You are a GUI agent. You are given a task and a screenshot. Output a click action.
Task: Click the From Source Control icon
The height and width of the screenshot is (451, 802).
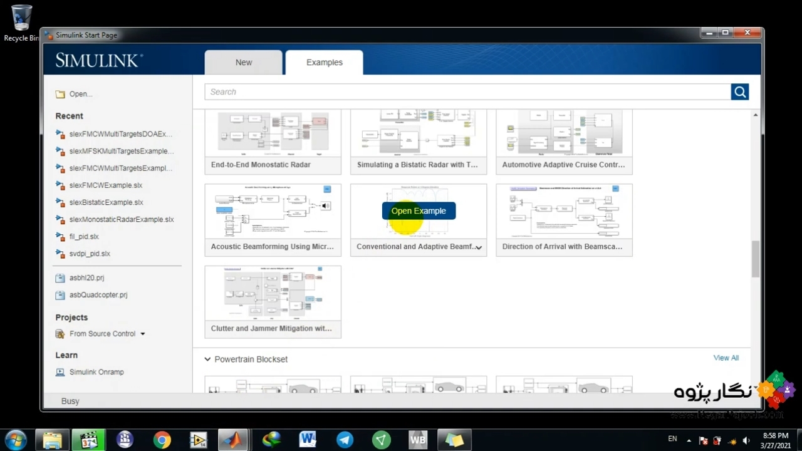pyautogui.click(x=60, y=334)
